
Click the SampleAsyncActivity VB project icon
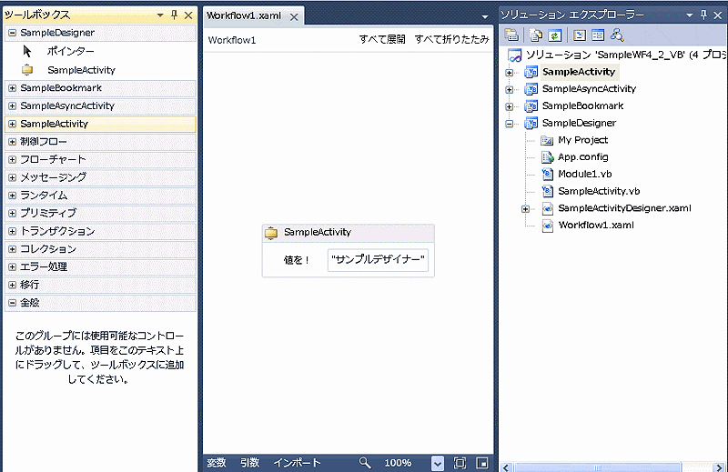[531, 88]
